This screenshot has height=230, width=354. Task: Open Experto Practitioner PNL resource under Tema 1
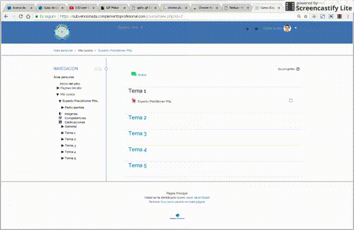tap(155, 101)
